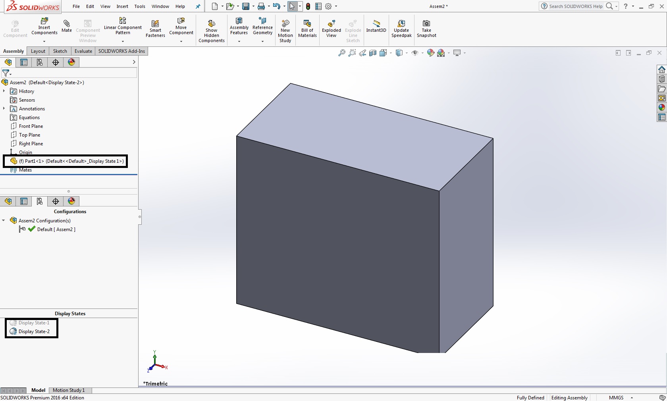Expand the Annotations tree node

(x=4, y=109)
